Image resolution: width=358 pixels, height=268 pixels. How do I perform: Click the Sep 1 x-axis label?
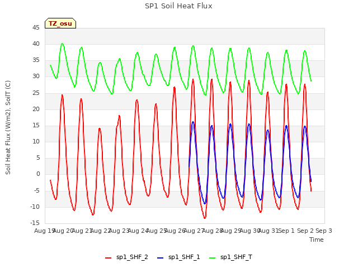click(286, 231)
